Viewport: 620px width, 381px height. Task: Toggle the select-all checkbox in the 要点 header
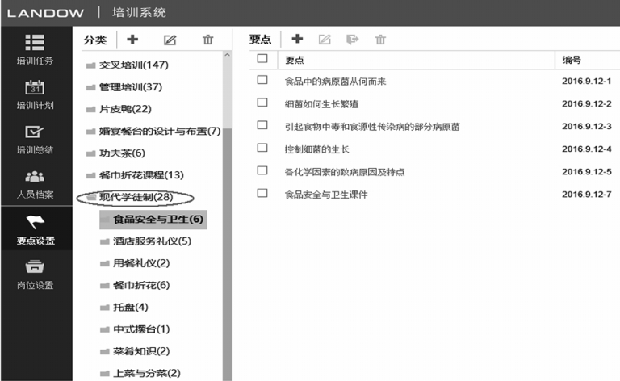pyautogui.click(x=262, y=59)
